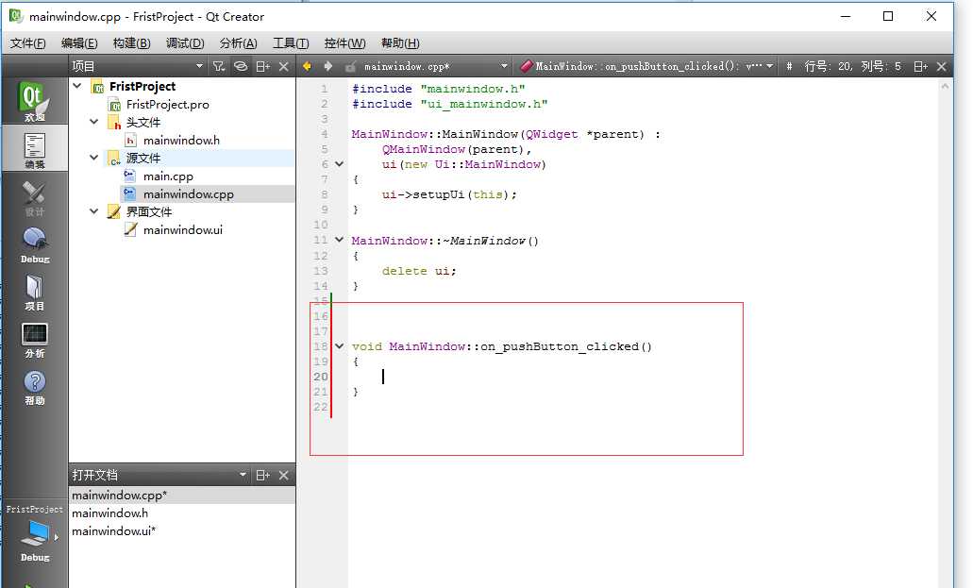Split the editor view
This screenshot has height=588, width=973.
(920, 66)
